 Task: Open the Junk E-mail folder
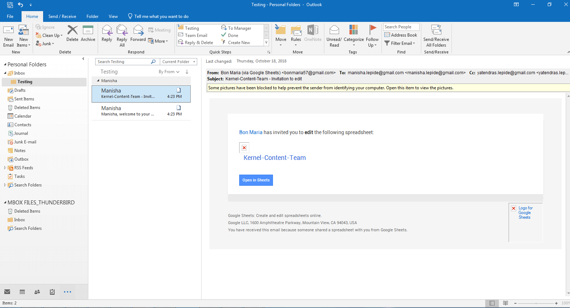click(x=25, y=142)
